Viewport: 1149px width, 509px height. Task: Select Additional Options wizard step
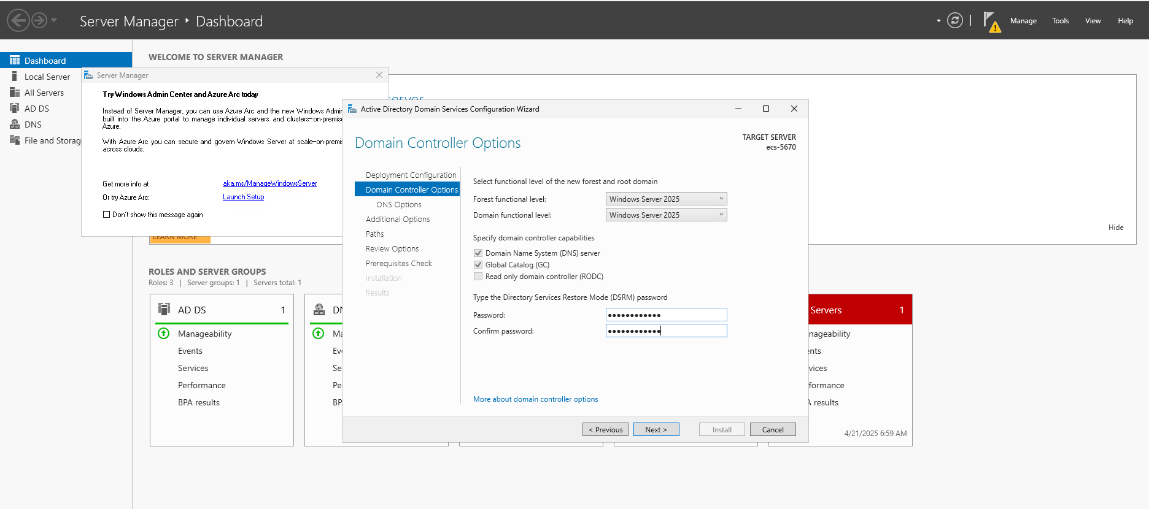click(398, 220)
